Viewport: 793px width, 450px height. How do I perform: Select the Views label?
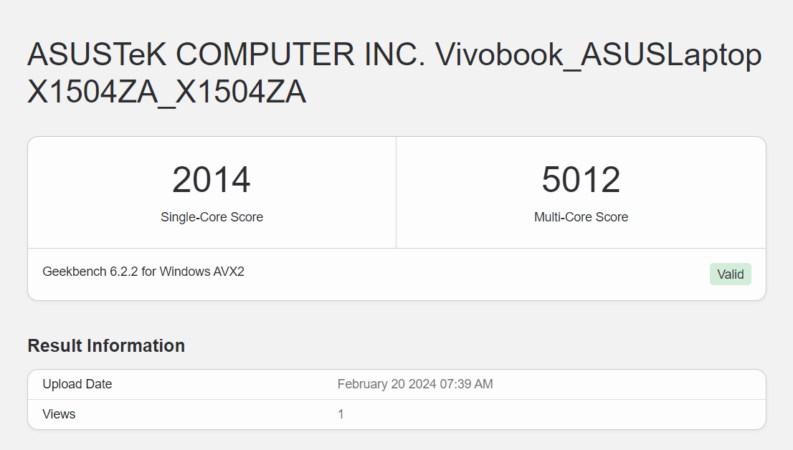(x=58, y=414)
